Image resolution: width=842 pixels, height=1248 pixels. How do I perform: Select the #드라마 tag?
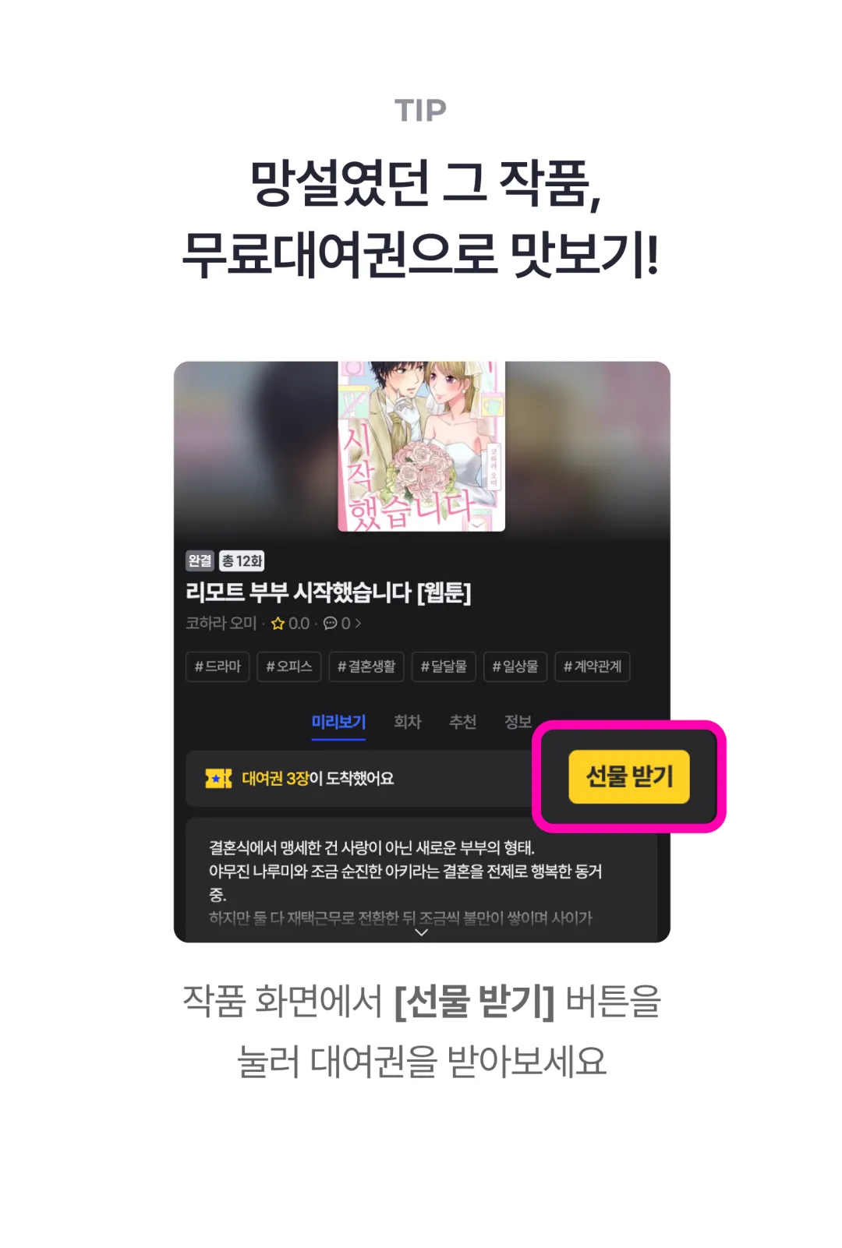(x=218, y=666)
